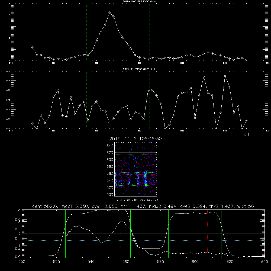This screenshot has width=271, height=271.
Task: Click the orange dashed line in bottom plot
Action: [164, 234]
